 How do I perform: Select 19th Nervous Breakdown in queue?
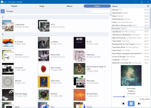(130, 35)
